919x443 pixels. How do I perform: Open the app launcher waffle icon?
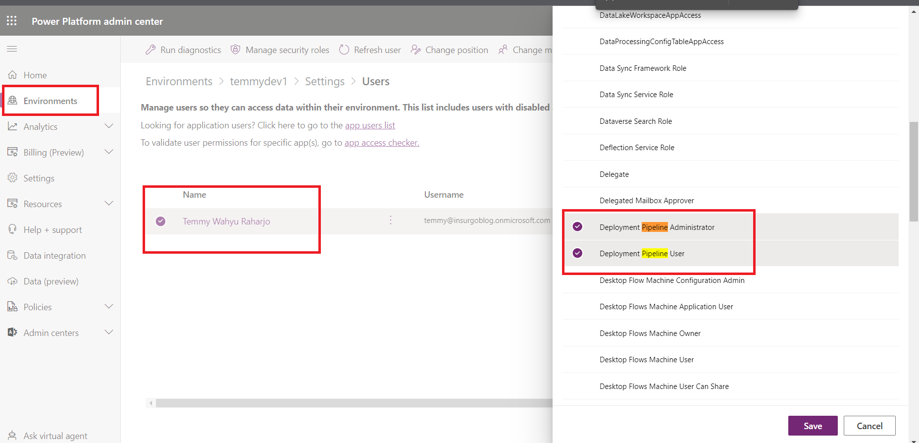click(12, 21)
